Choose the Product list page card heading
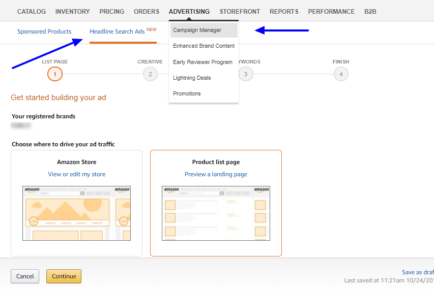Screen dimensions: 434x289 point(216,162)
